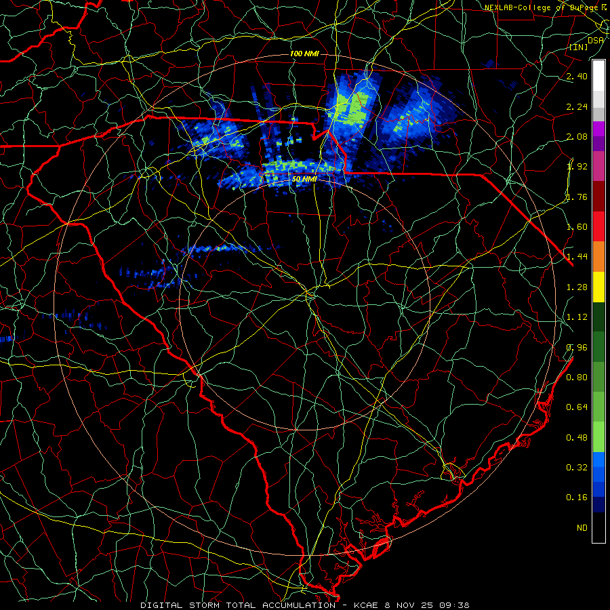Click the [IN] units label
This screenshot has width=610, height=610.
pyautogui.click(x=579, y=47)
